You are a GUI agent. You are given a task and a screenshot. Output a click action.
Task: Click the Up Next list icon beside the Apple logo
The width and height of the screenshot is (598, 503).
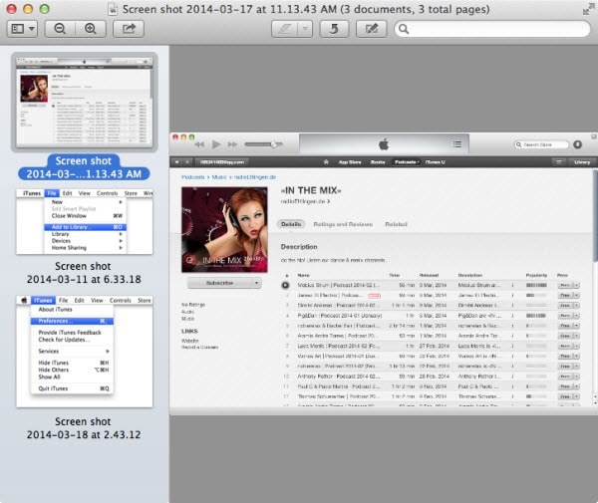[457, 144]
